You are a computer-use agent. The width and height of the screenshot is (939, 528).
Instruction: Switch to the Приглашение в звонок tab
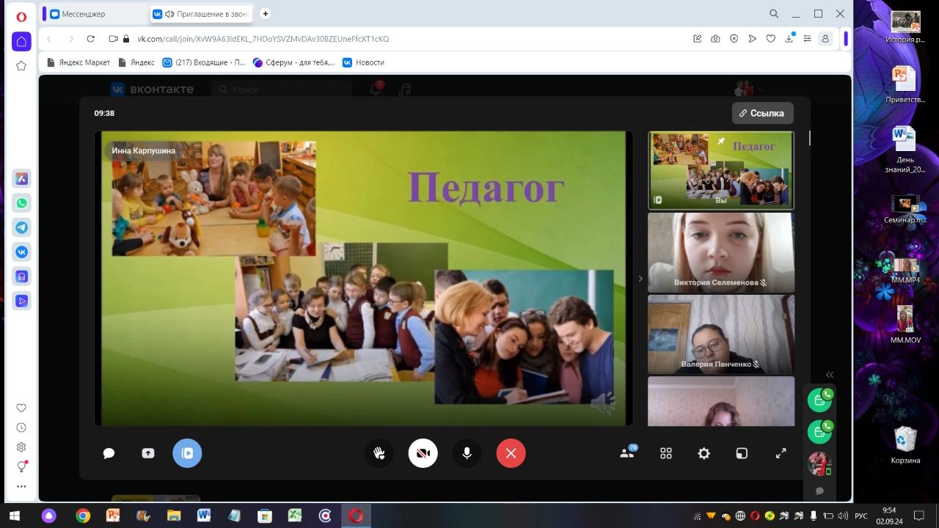202,14
